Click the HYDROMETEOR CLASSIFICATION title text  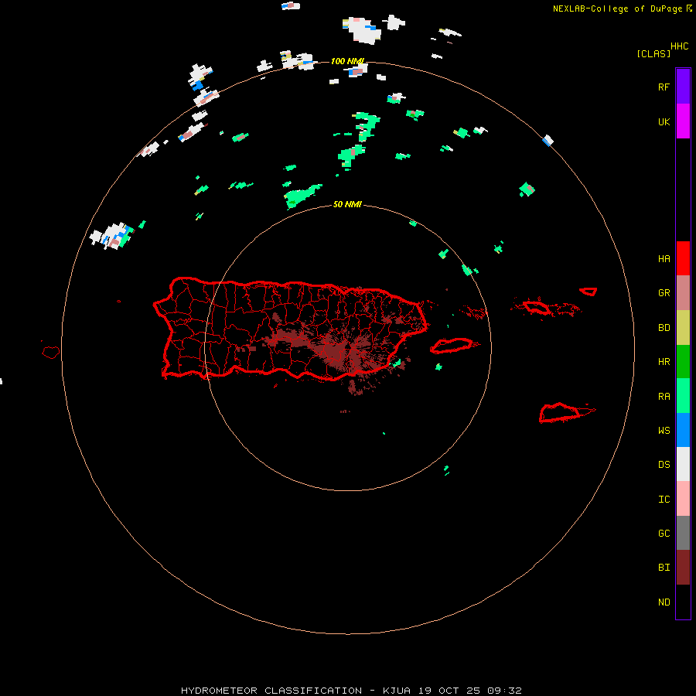pos(271,691)
